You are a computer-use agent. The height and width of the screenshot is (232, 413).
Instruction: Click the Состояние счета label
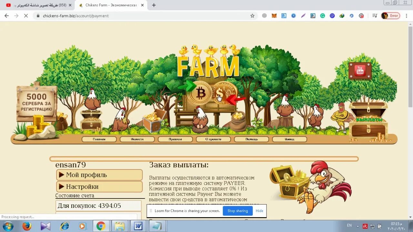[x=75, y=196]
